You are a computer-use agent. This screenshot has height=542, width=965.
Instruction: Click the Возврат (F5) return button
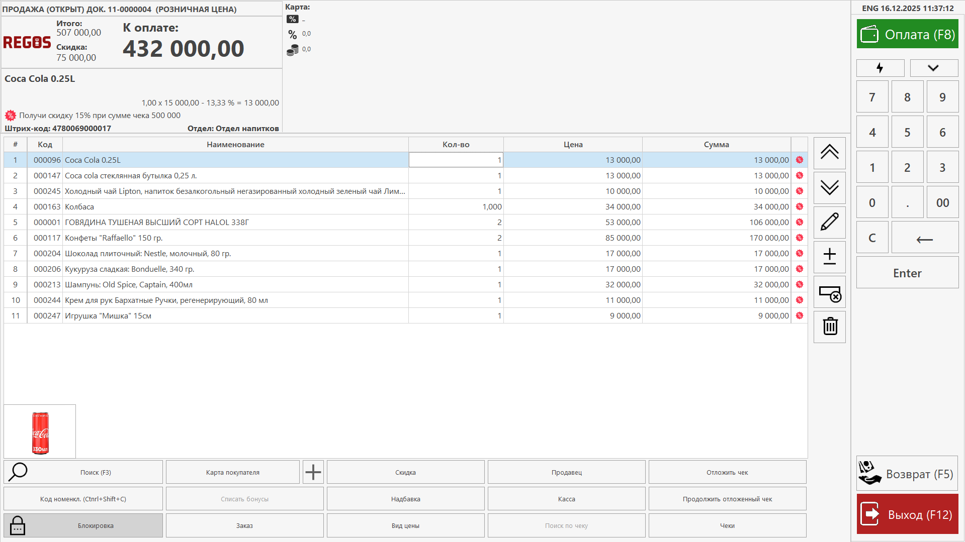pos(908,474)
